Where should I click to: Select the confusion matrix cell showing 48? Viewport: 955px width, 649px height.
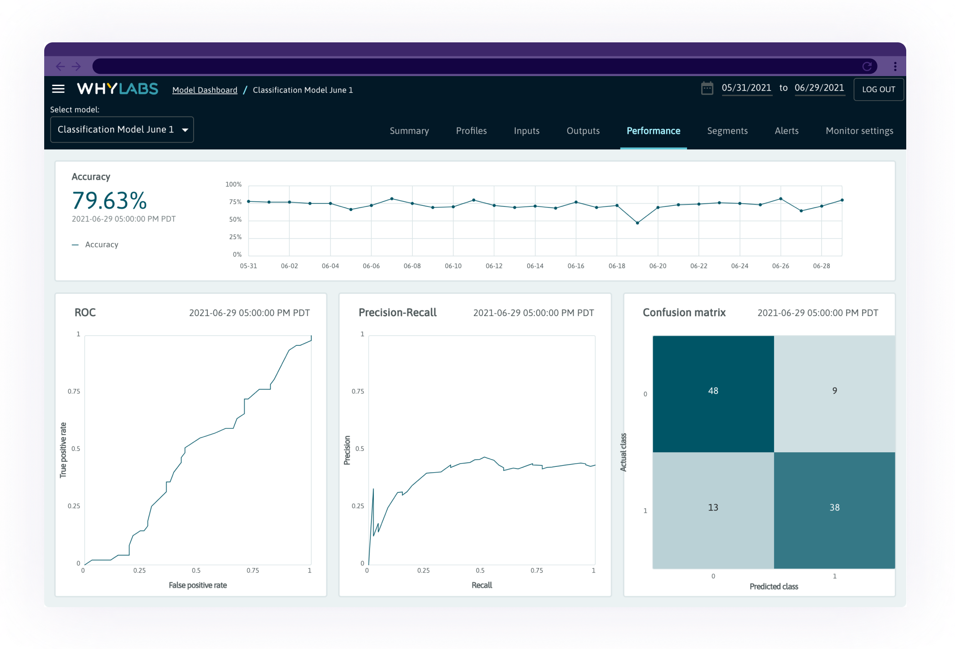(x=713, y=391)
